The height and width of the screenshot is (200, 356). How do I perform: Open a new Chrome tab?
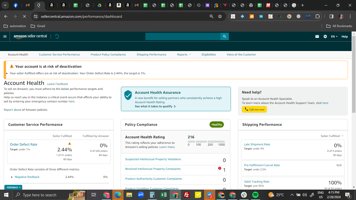pos(302,5)
